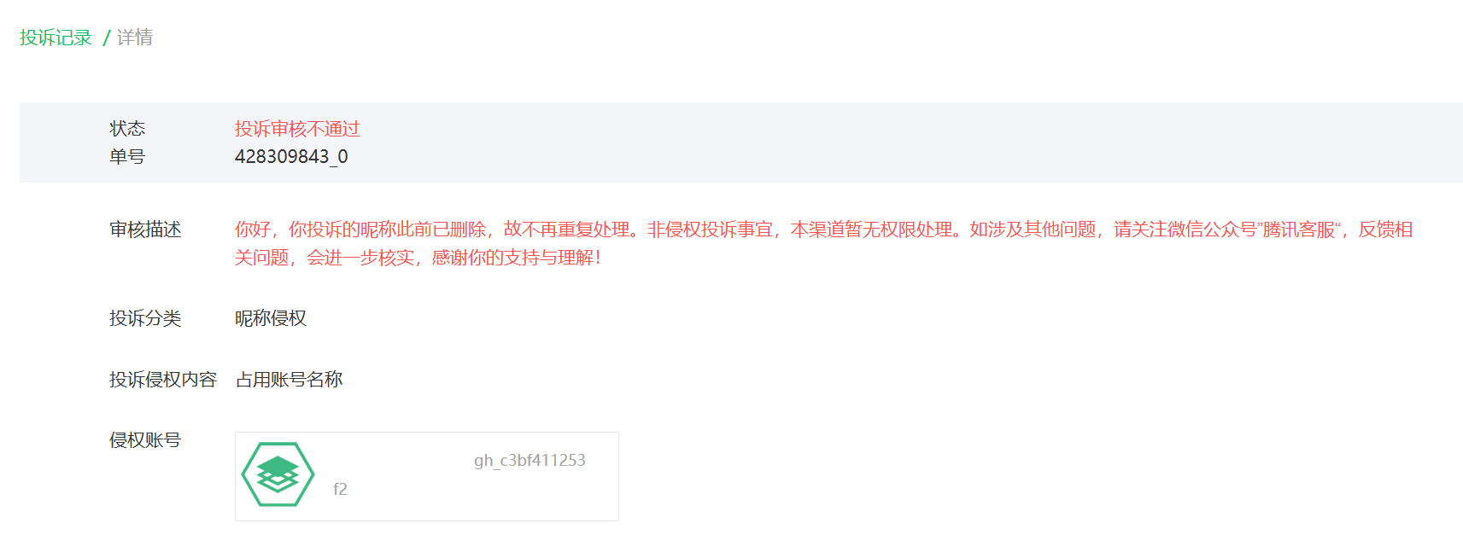The height and width of the screenshot is (558, 1463).
Task: Click the 投诉审核不通过 status text
Action: click(297, 129)
